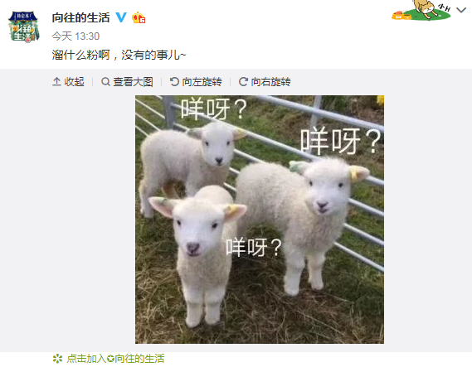Open the 向往的生活 profile avatar
472x372 pixels.
[x=24, y=27]
